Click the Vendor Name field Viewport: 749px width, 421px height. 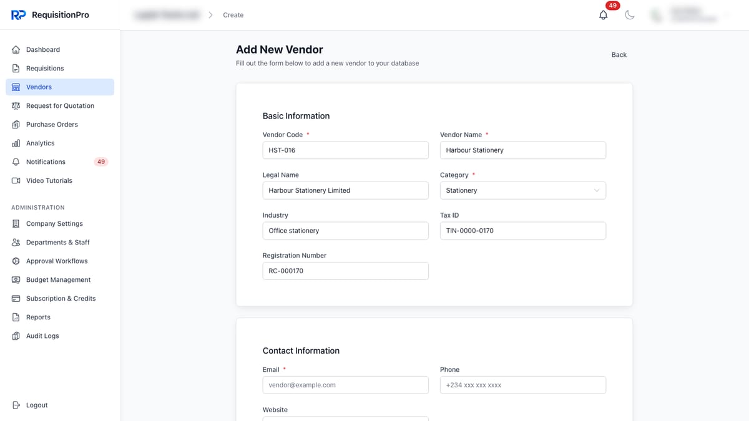click(523, 150)
